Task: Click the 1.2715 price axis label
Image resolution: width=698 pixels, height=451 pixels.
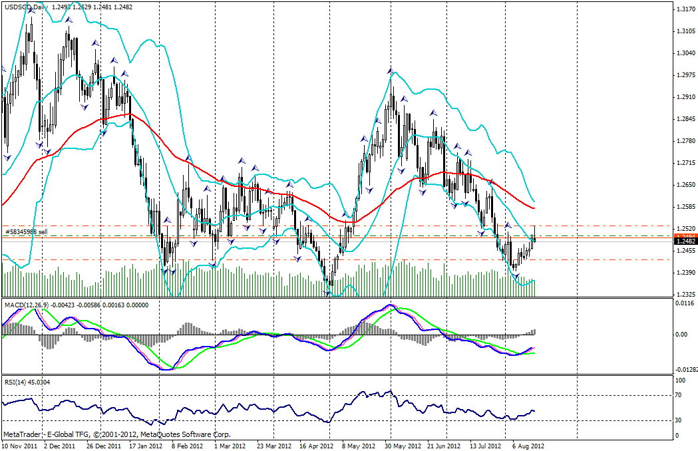Action: click(685, 163)
